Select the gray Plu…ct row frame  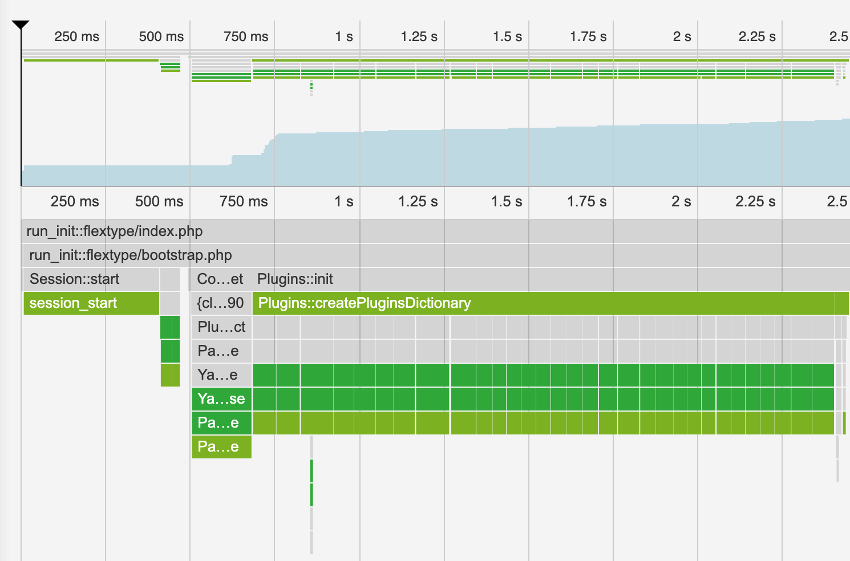point(221,327)
